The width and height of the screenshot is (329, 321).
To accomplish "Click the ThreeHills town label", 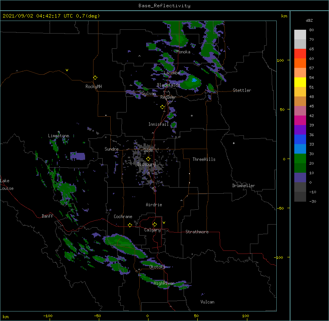I will [204, 159].
